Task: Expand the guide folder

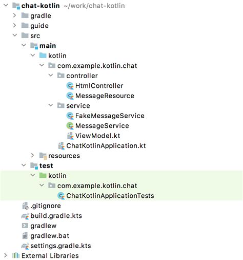Action: [x=15, y=25]
